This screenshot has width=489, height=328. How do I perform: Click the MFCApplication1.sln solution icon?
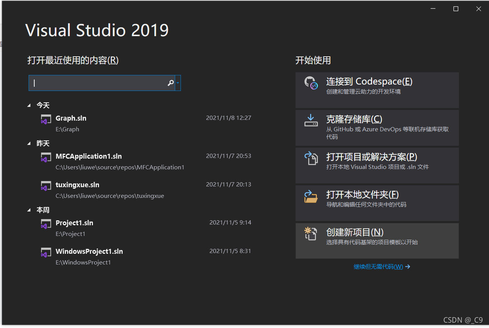(x=46, y=158)
